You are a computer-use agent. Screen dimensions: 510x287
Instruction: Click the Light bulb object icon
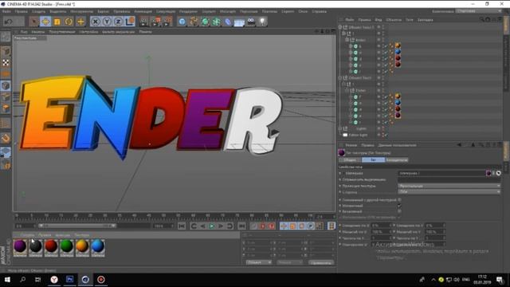[x=262, y=22]
